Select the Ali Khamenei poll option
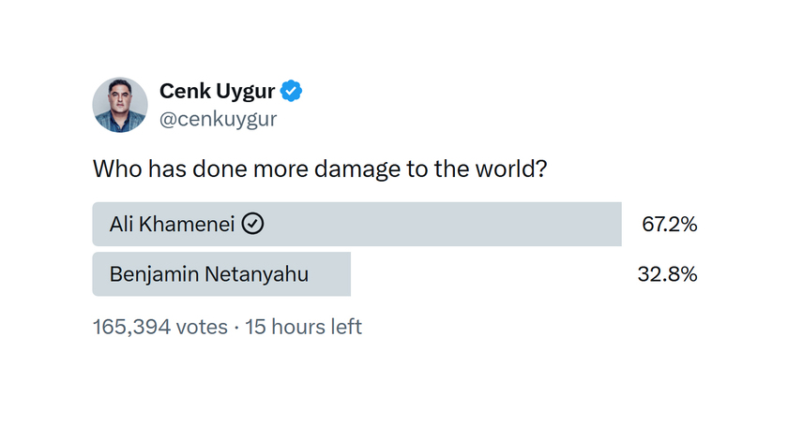Screen dimensions: 788x425 [x=356, y=225]
